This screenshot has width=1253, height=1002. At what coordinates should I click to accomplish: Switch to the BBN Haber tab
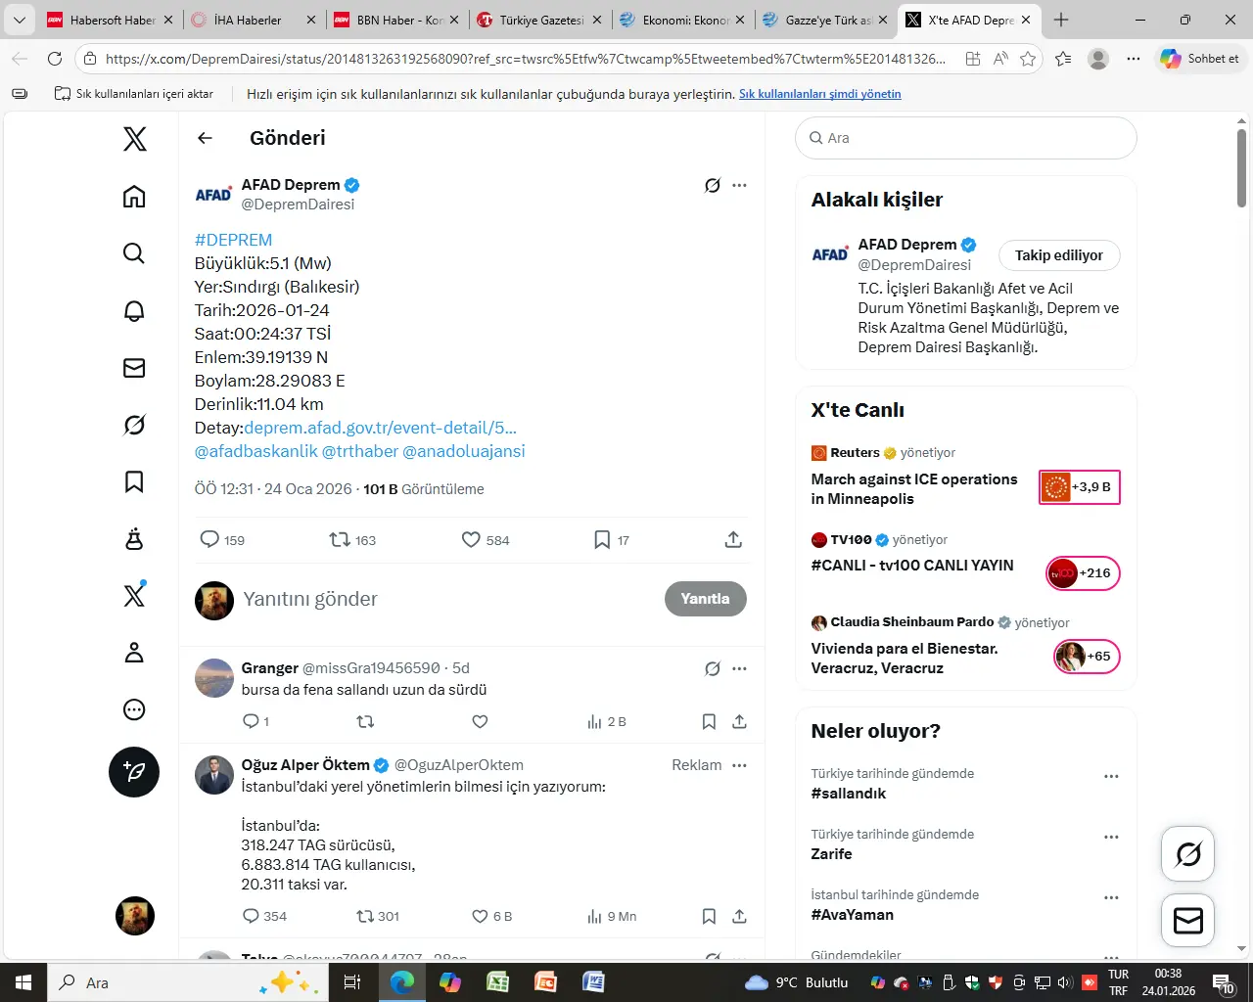[x=395, y=20]
